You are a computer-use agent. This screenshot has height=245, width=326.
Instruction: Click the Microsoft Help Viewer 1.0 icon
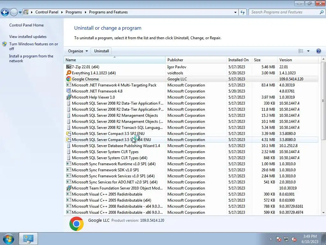(69, 97)
